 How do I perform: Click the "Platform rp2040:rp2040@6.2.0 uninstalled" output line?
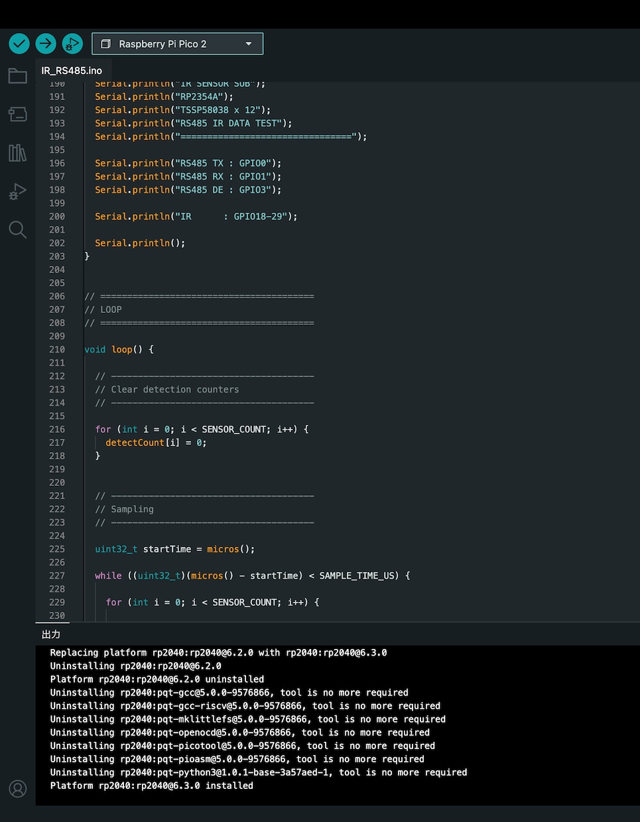pyautogui.click(x=157, y=679)
